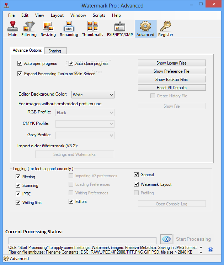Open the Main stamp toolbar icon

[13, 29]
